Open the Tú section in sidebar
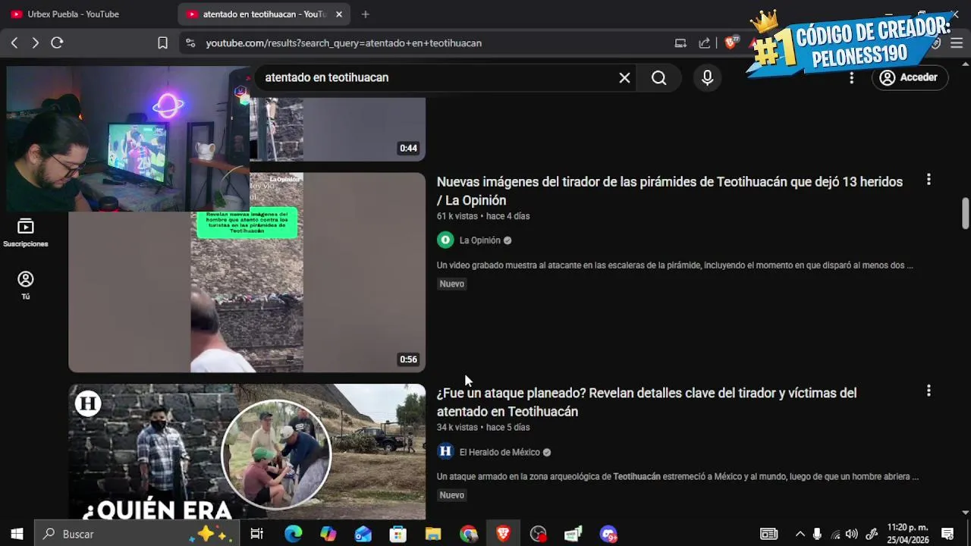Image resolution: width=971 pixels, height=546 pixels. 26,285
